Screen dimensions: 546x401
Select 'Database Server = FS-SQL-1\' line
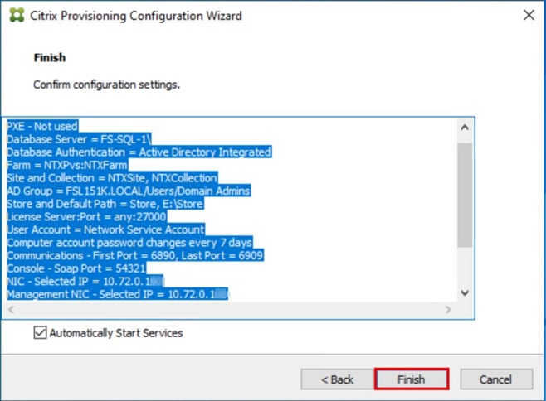coord(79,139)
